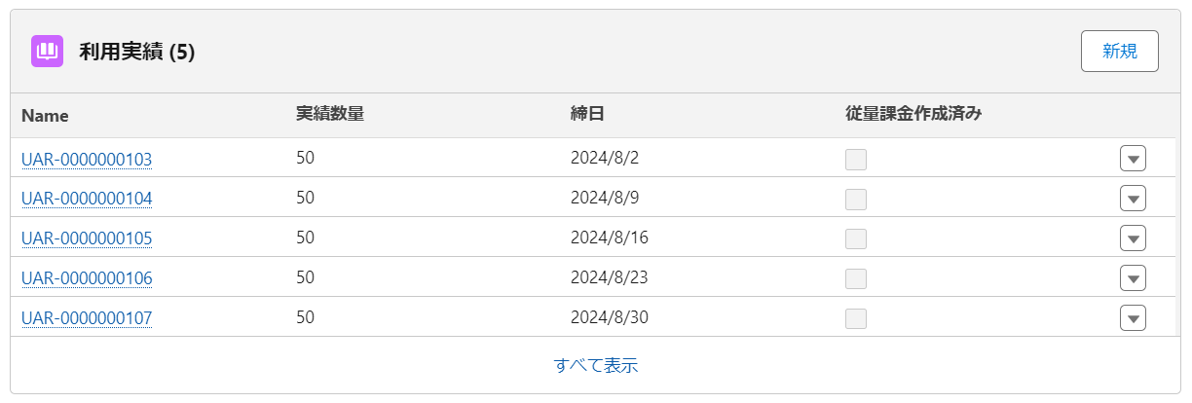The height and width of the screenshot is (403, 1192).
Task: Toggle 従量課金作成済み checkbox for UAR-0000000105
Action: [856, 239]
